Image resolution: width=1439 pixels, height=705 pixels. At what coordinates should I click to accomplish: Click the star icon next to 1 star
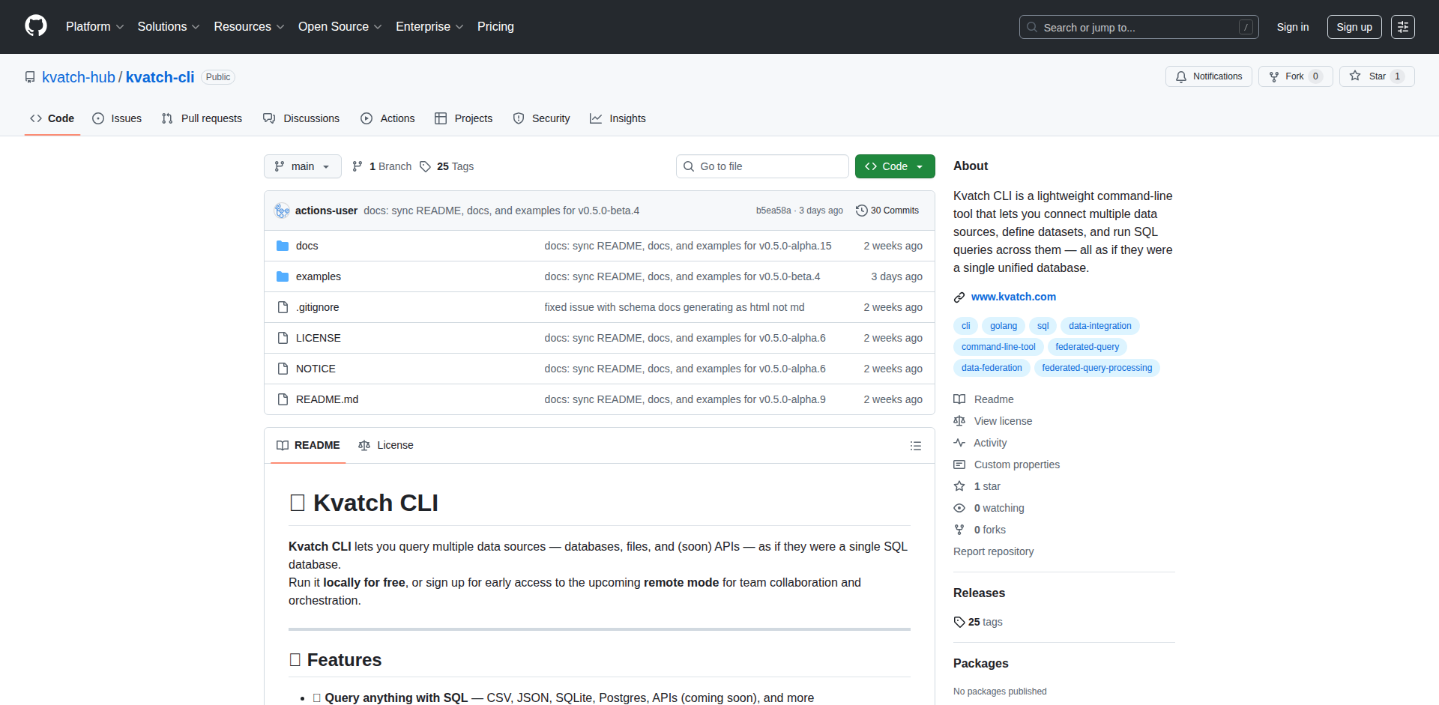click(959, 486)
